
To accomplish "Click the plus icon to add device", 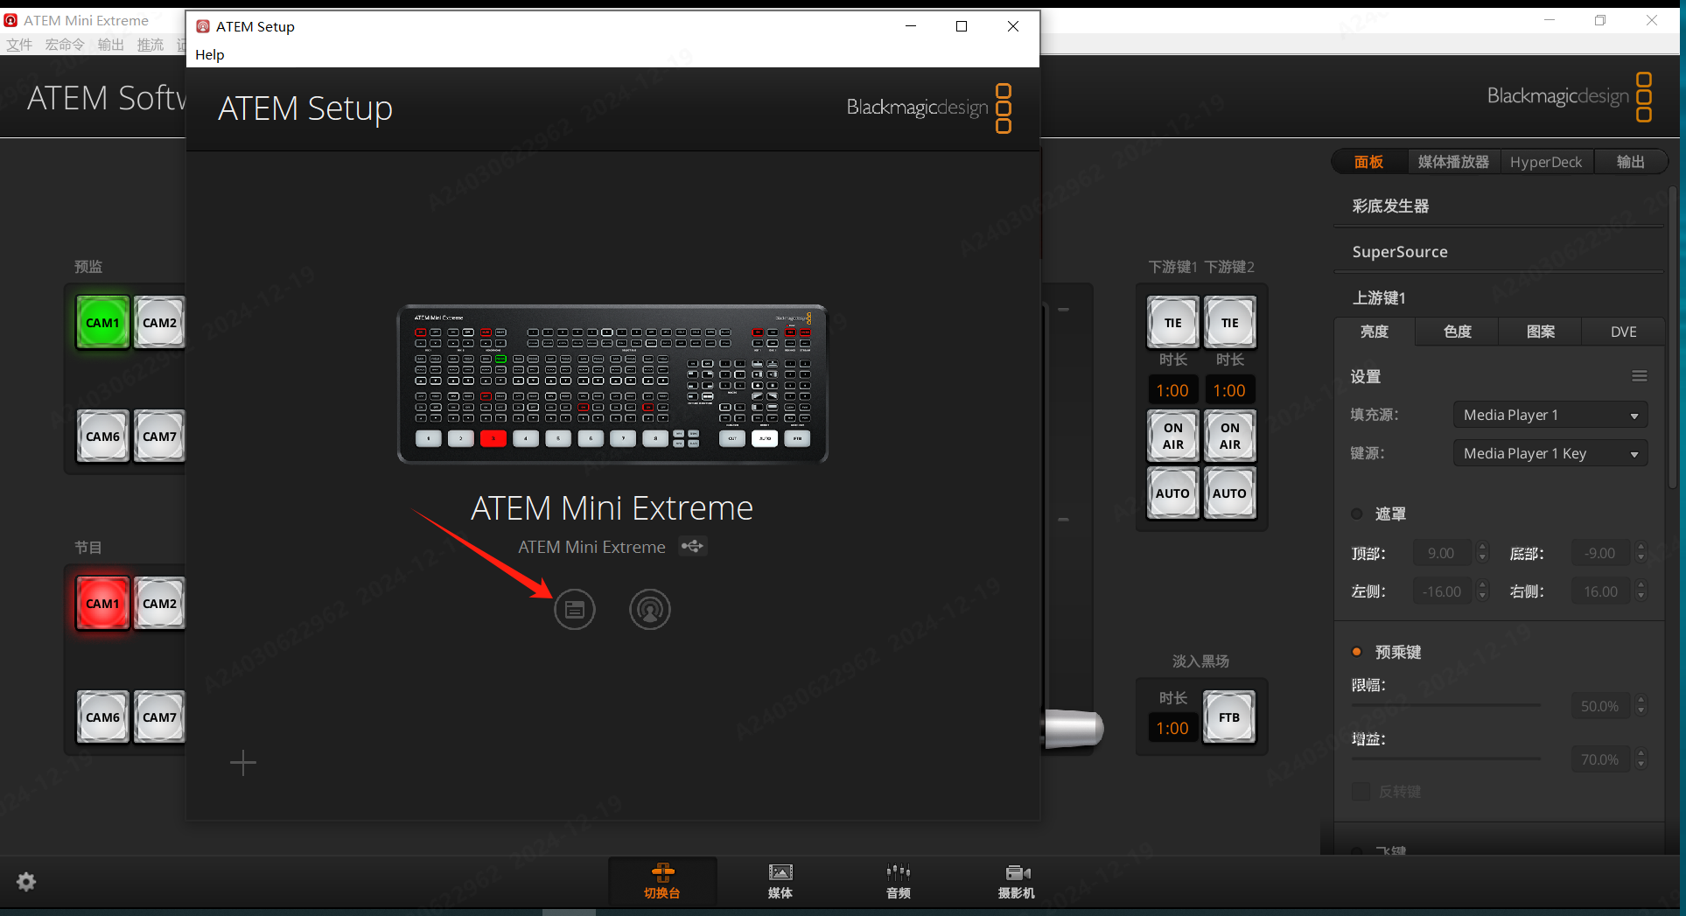I will click(x=243, y=763).
